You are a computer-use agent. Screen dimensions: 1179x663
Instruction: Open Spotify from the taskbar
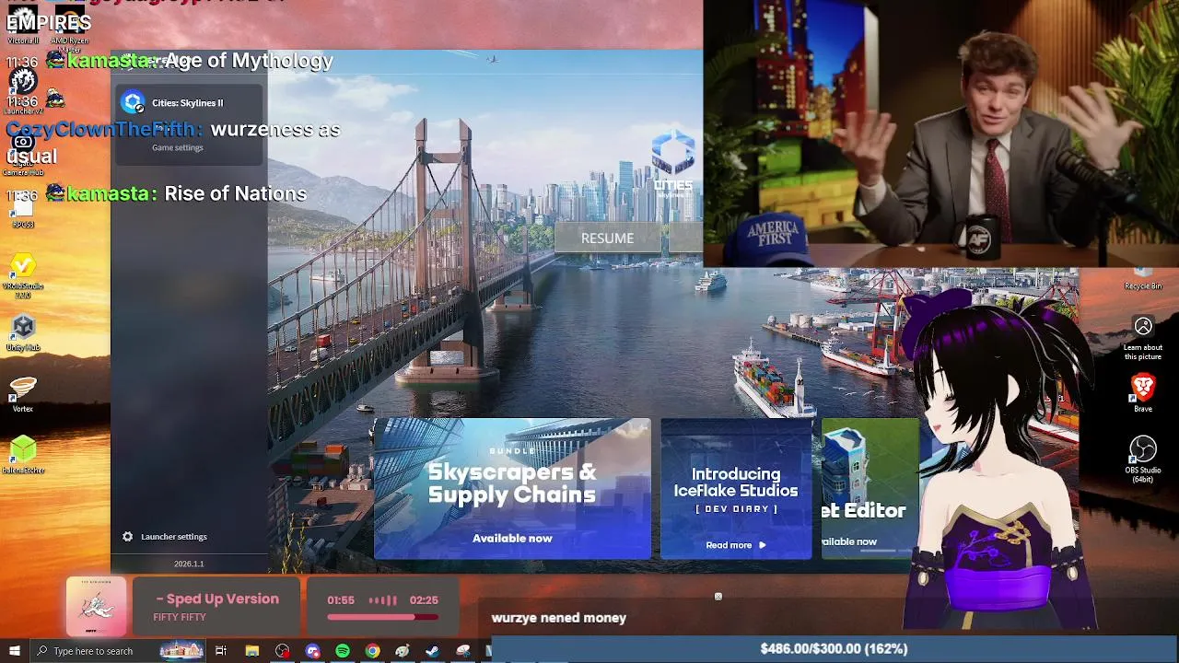tap(343, 651)
